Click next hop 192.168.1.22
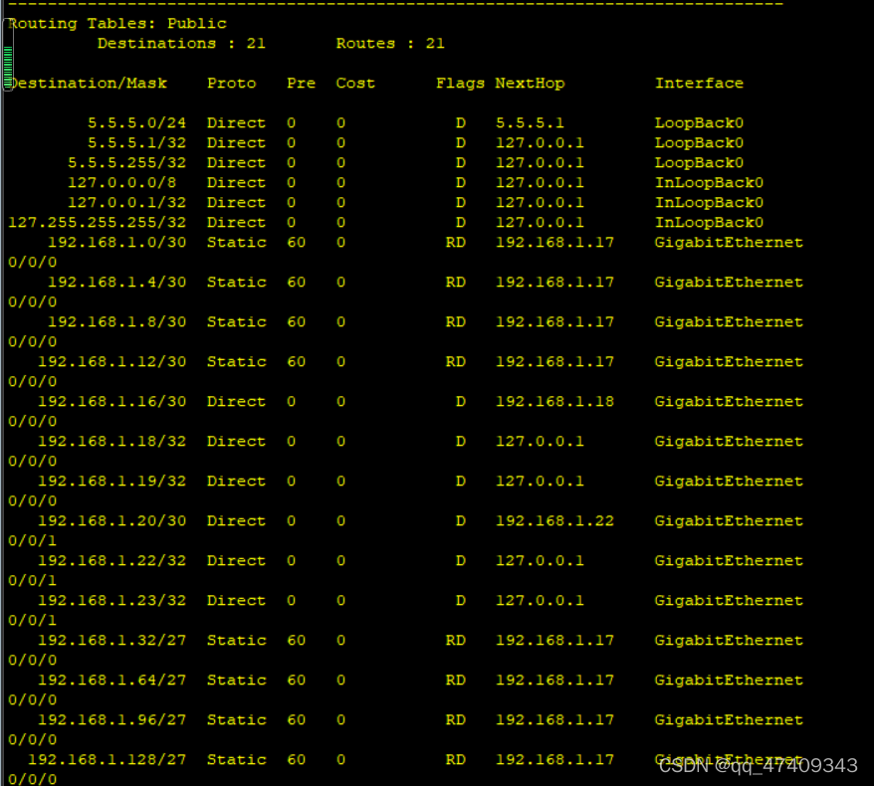Screen dimensions: 874x786 (554, 520)
